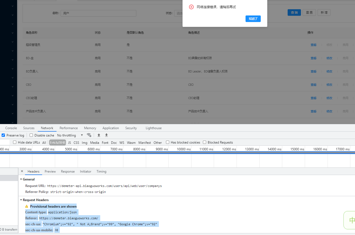Filter requests by Doc
This screenshot has height=235, width=355.
pyautogui.click(x=114, y=142)
